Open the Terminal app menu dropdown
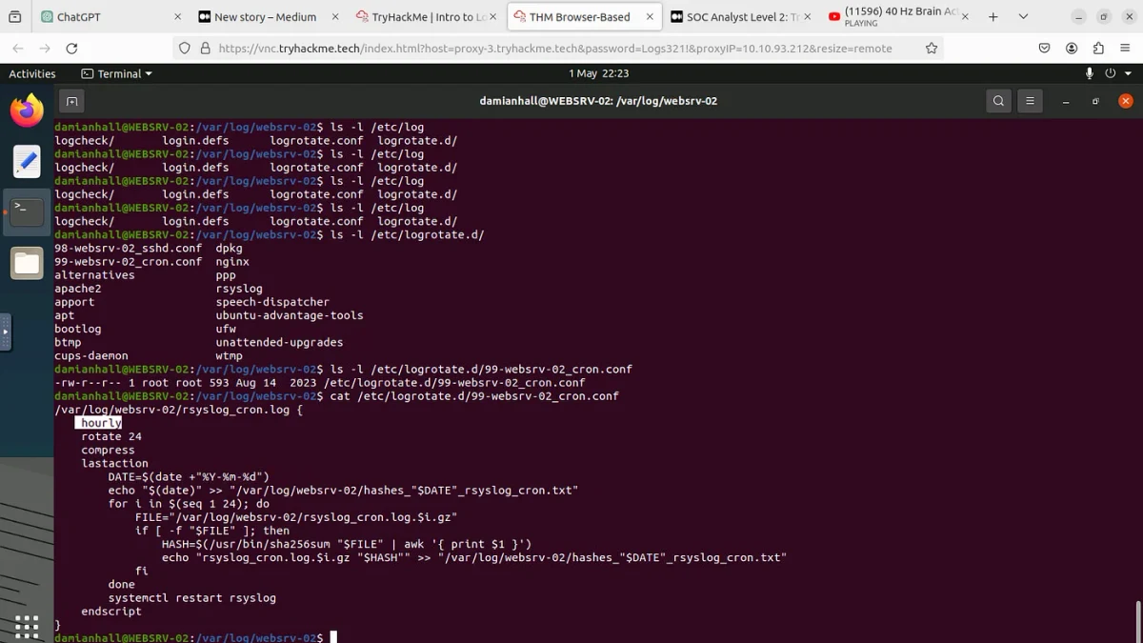Image resolution: width=1143 pixels, height=643 pixels. coord(117,73)
